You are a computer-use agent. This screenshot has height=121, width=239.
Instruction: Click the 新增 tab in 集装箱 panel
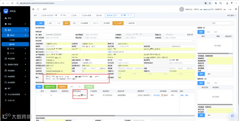tap(201, 32)
